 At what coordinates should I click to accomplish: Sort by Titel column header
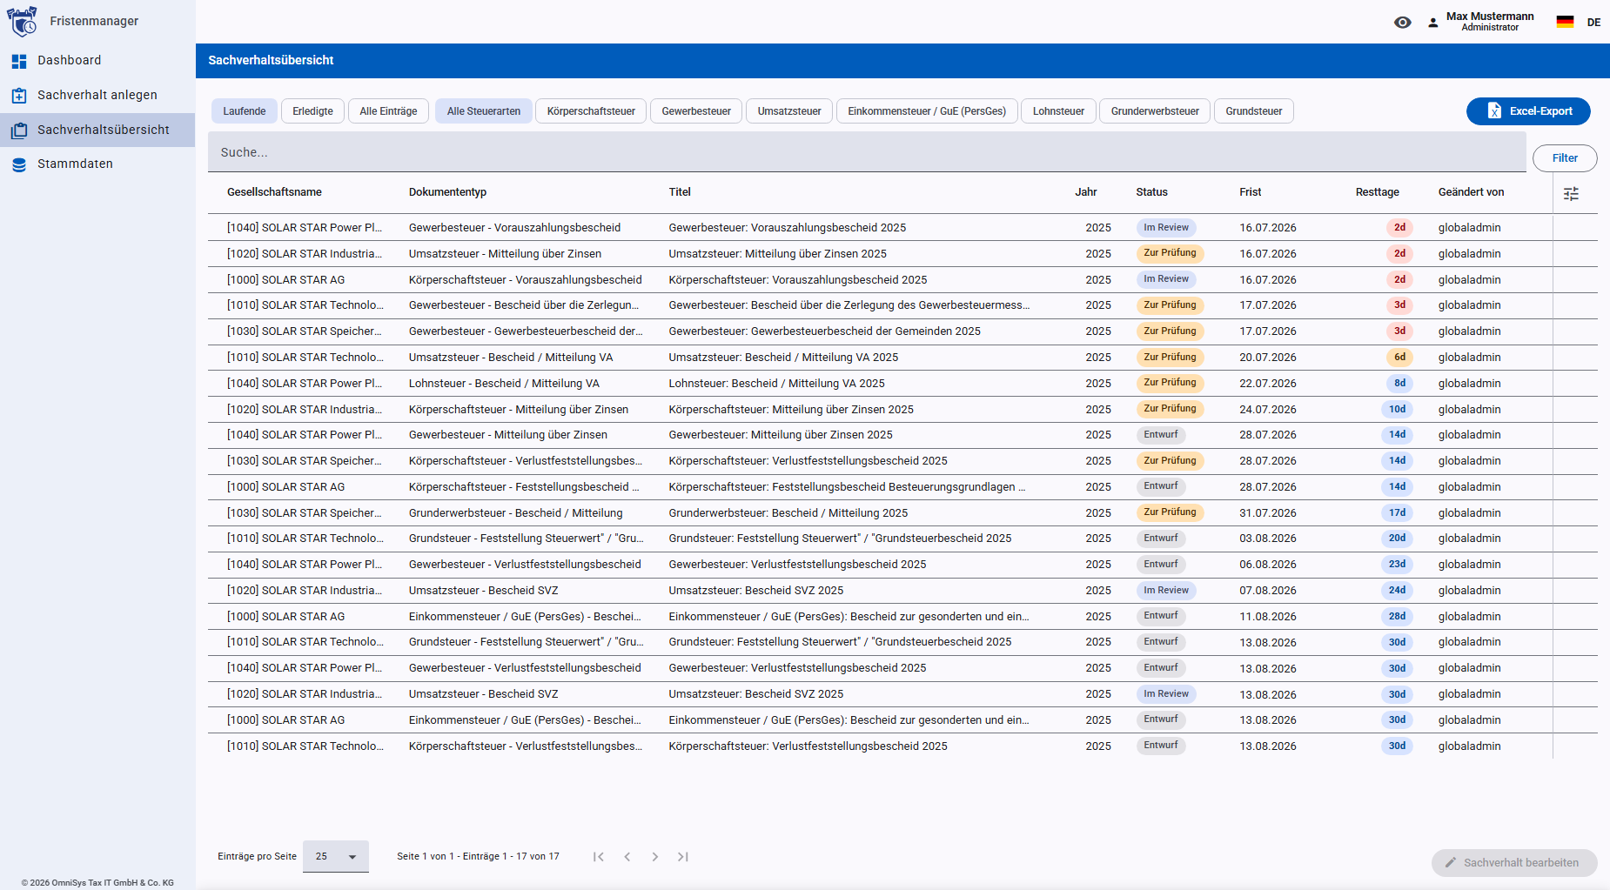coord(680,192)
